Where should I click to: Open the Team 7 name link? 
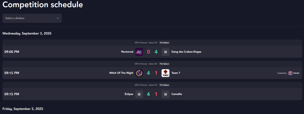[x=176, y=73]
